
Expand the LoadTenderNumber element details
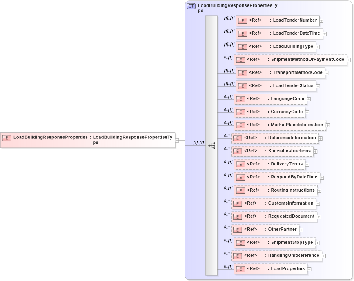click(x=322, y=20)
